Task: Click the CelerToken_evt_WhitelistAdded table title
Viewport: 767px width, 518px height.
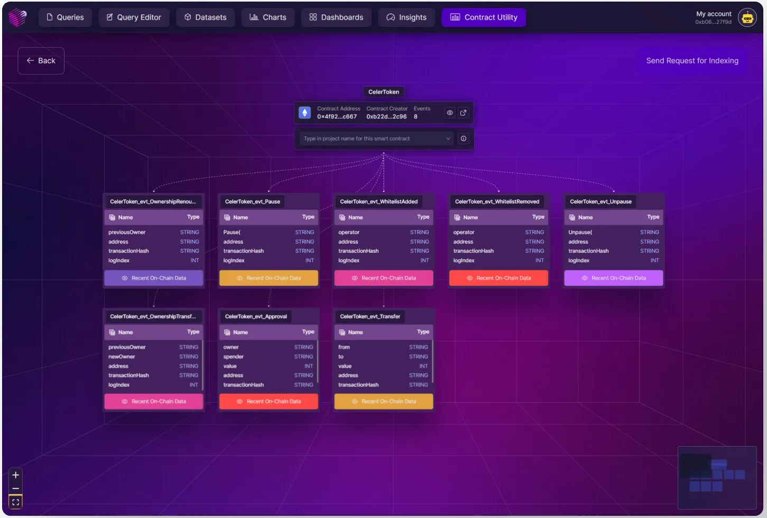Action: 379,201
